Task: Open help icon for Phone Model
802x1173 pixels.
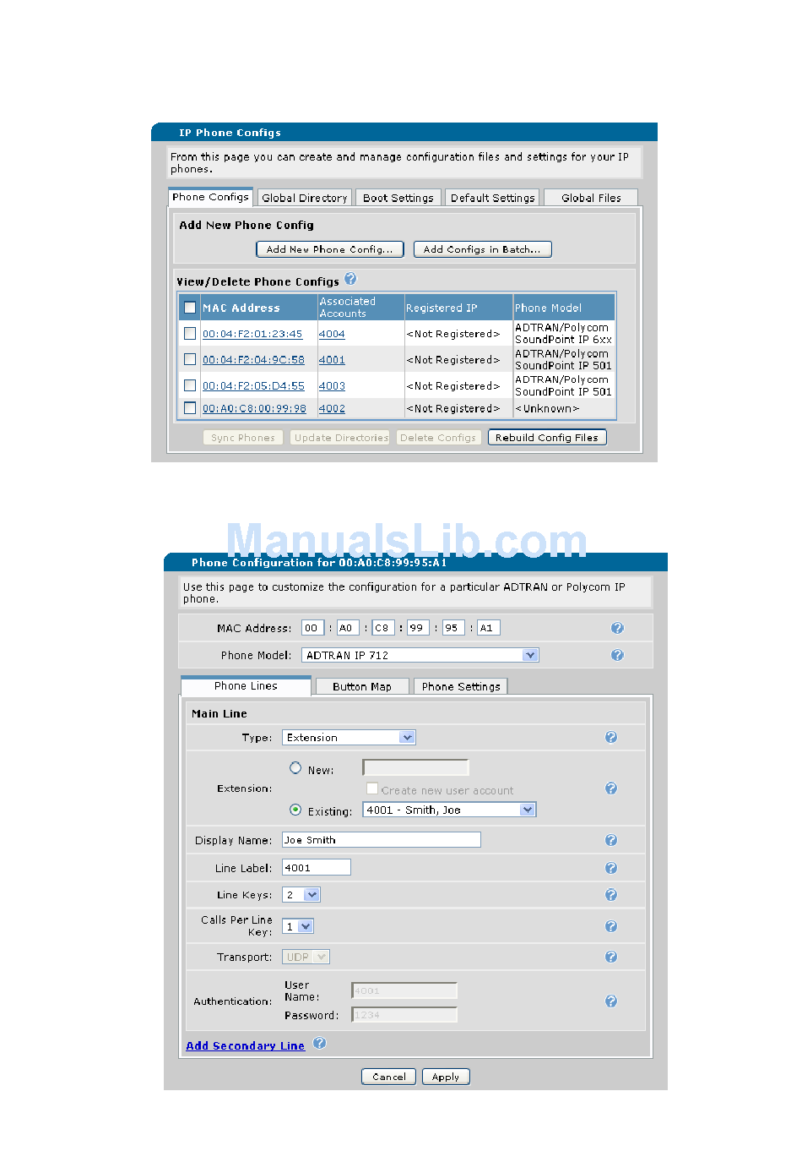Action: [x=617, y=655]
